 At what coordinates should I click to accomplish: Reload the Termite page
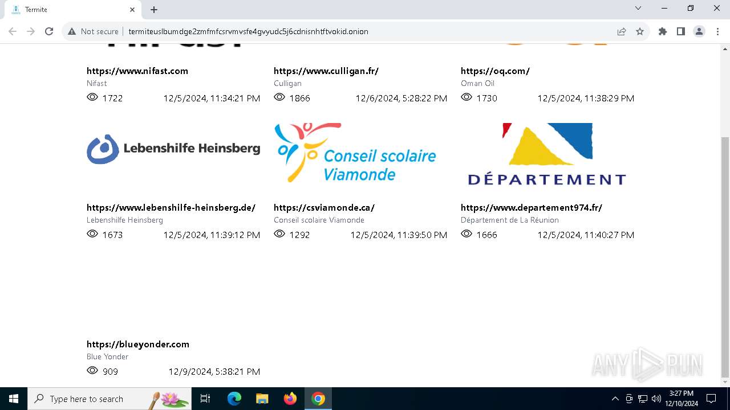click(x=49, y=31)
